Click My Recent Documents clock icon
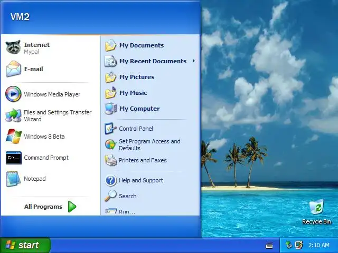Screen dimensions: 338x253 click(x=110, y=61)
